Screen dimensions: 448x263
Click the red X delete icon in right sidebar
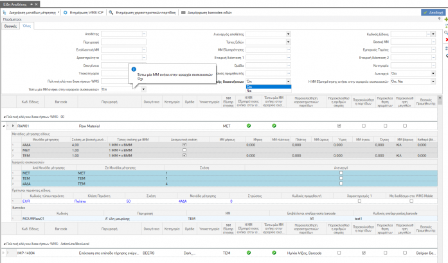tap(447, 39)
